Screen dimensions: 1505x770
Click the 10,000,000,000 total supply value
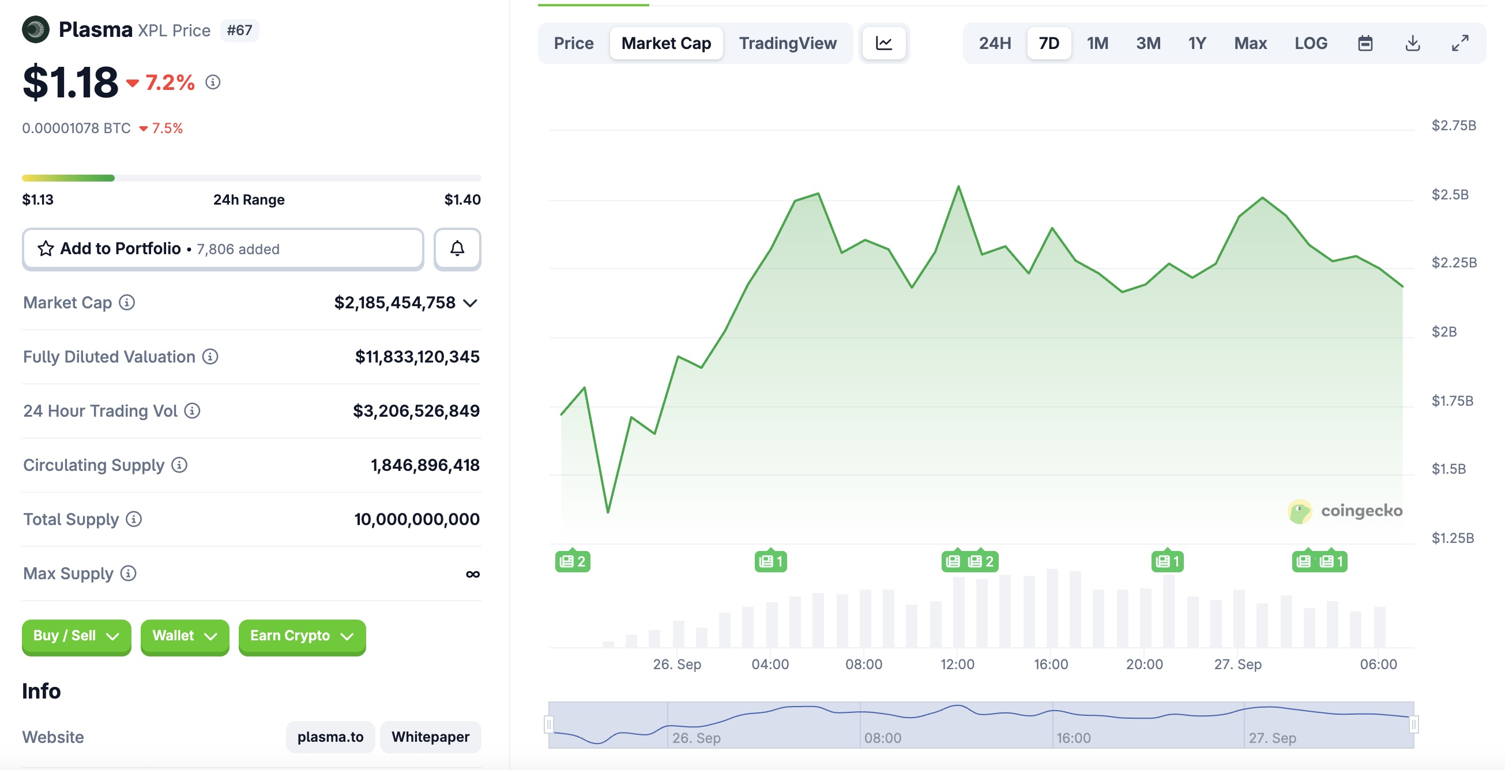pos(416,519)
